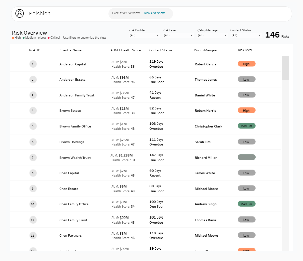The image size is (303, 261).
Task: Select Risk ID badge number 10
Action: (x=33, y=204)
